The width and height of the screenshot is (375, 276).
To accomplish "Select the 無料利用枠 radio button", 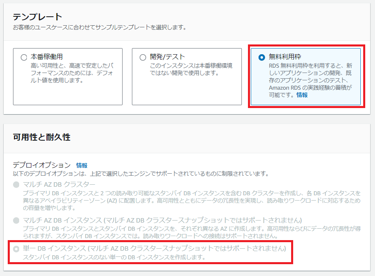I will pos(261,57).
